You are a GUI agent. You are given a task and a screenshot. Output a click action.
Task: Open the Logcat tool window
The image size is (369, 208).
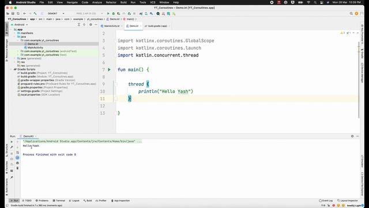coord(74,200)
